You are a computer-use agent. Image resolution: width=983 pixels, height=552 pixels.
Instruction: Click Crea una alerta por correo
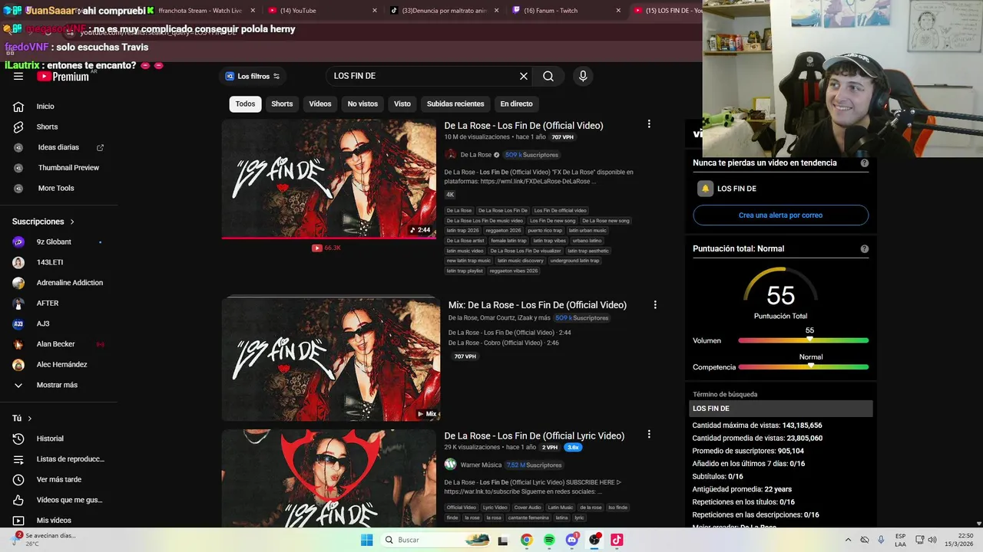click(x=780, y=215)
